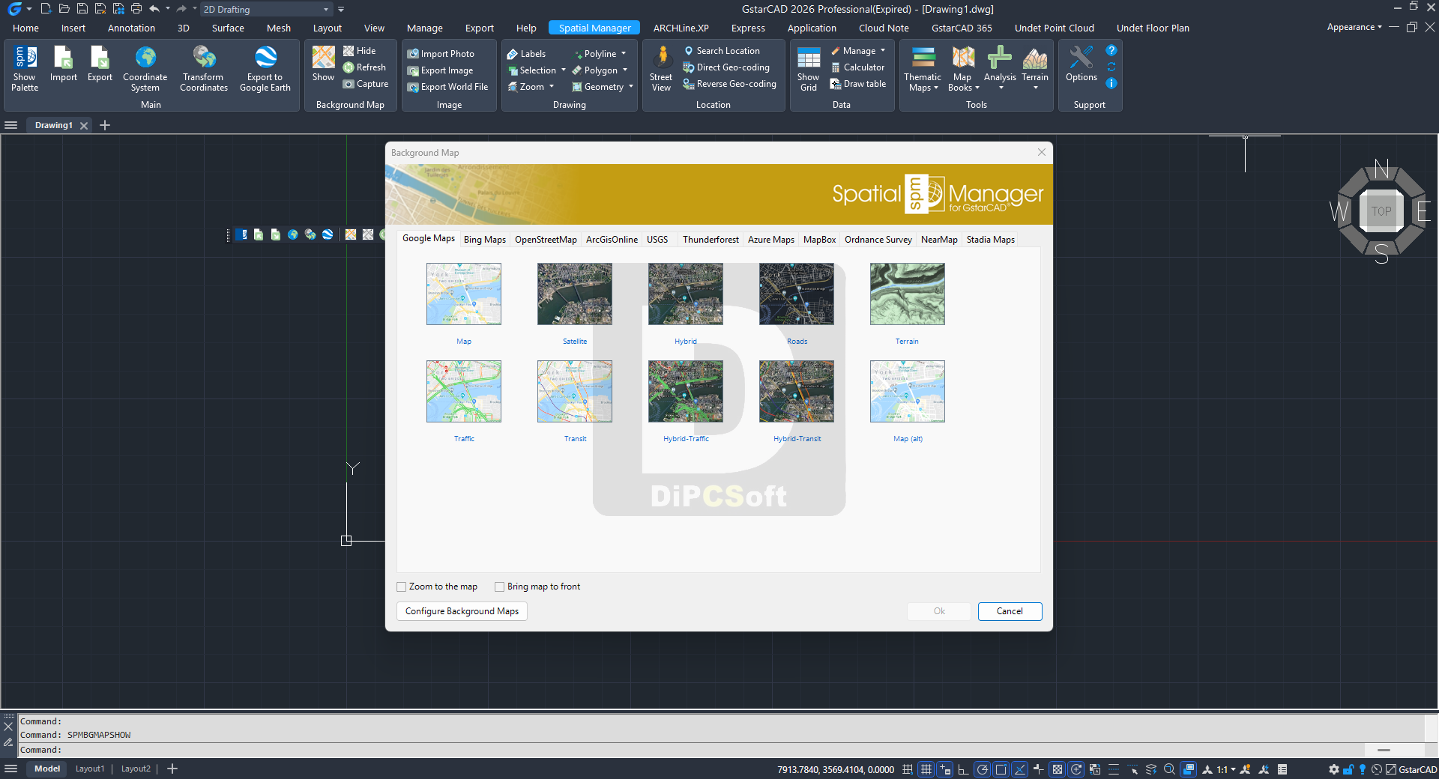
Task: Open Spatial Manager Options
Action: tap(1081, 64)
